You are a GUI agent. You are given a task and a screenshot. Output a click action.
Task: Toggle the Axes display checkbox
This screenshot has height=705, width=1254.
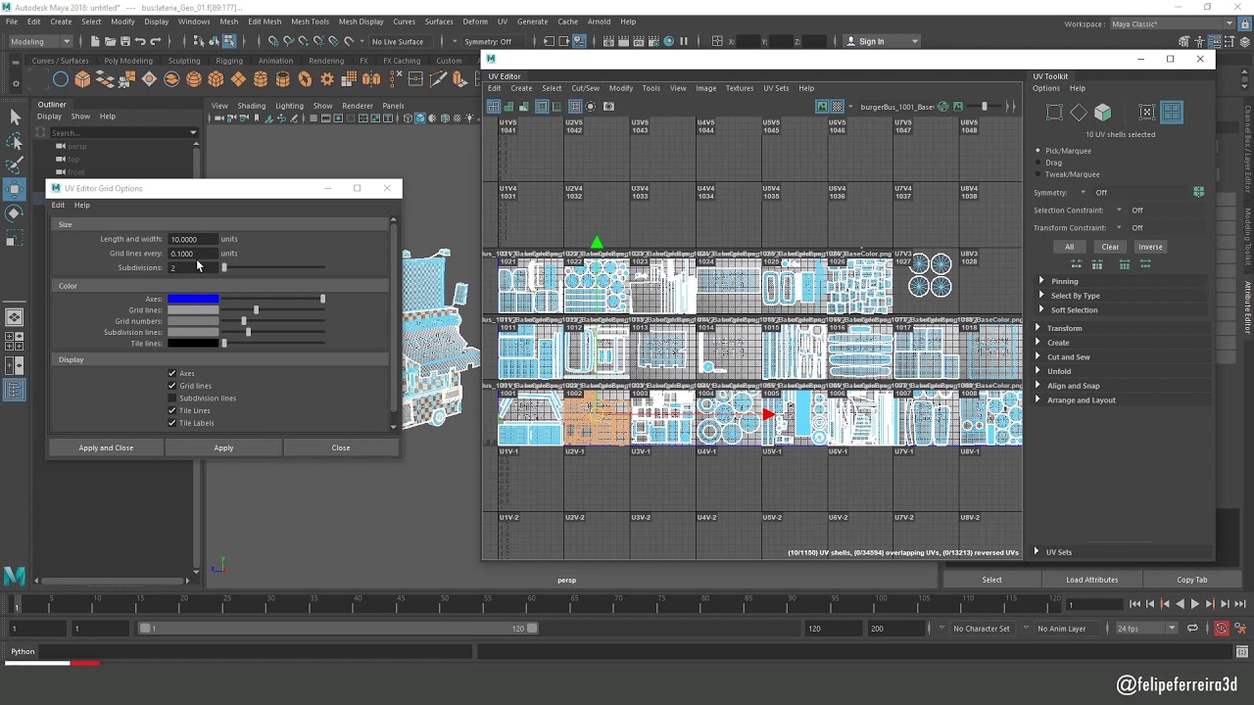tap(172, 373)
